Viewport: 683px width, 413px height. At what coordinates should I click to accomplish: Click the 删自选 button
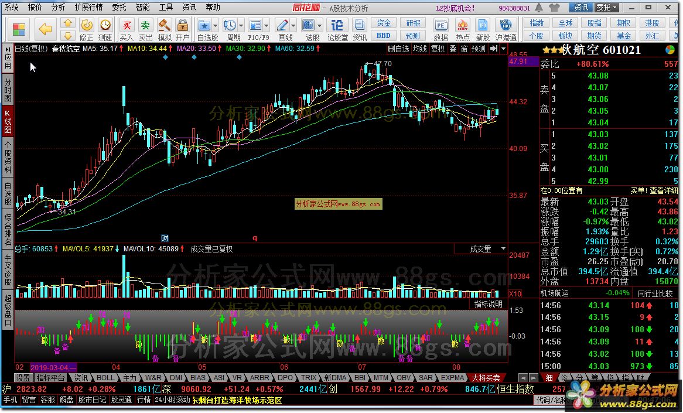coord(398,49)
